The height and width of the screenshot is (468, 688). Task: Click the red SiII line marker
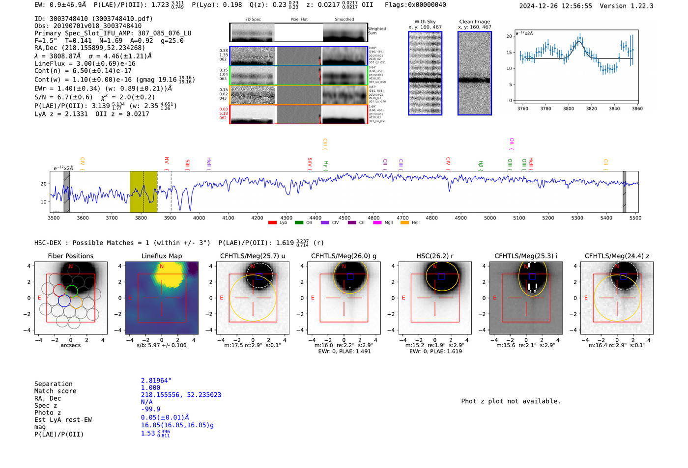(188, 165)
